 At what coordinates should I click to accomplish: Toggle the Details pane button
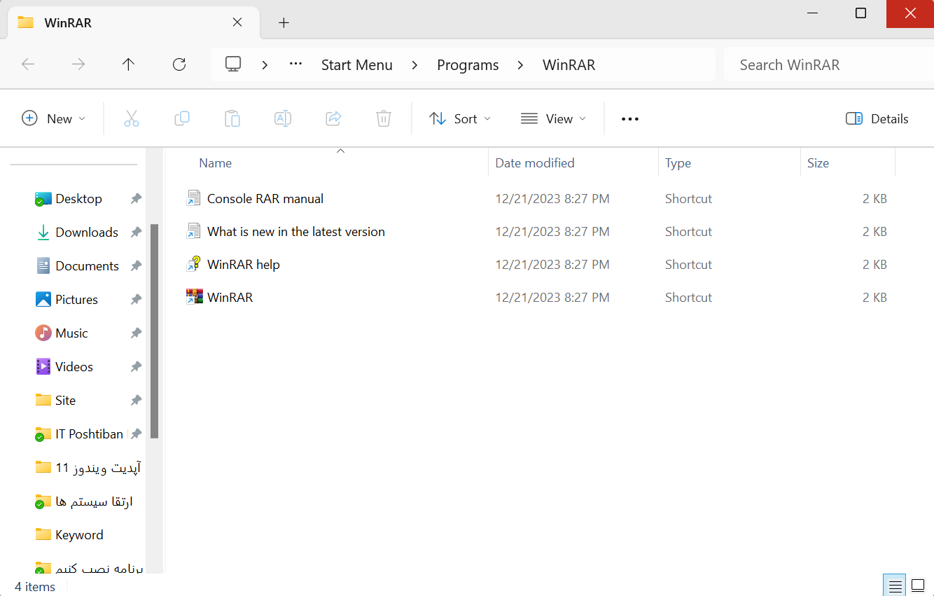pyautogui.click(x=877, y=119)
